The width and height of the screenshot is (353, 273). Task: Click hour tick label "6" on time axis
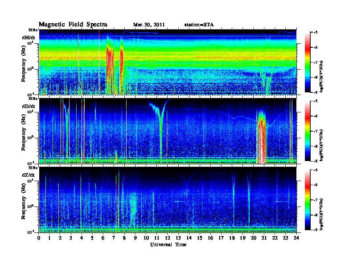[x=103, y=238]
